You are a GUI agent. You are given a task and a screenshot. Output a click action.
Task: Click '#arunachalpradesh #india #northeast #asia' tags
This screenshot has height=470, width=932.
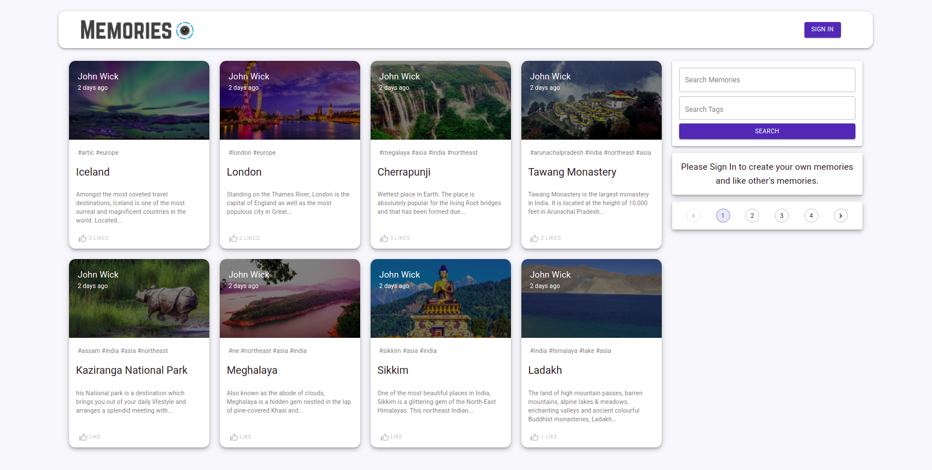[x=590, y=153]
